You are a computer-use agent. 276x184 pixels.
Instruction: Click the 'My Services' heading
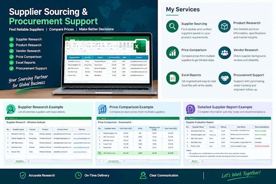[183, 9]
